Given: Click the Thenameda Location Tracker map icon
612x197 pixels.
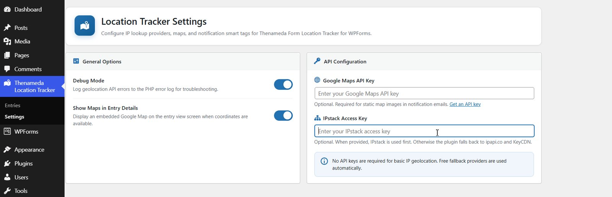Looking at the screenshot, I should 7,83.
